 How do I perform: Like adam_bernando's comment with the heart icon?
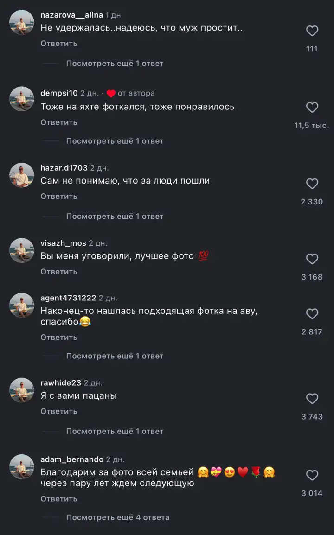[312, 474]
